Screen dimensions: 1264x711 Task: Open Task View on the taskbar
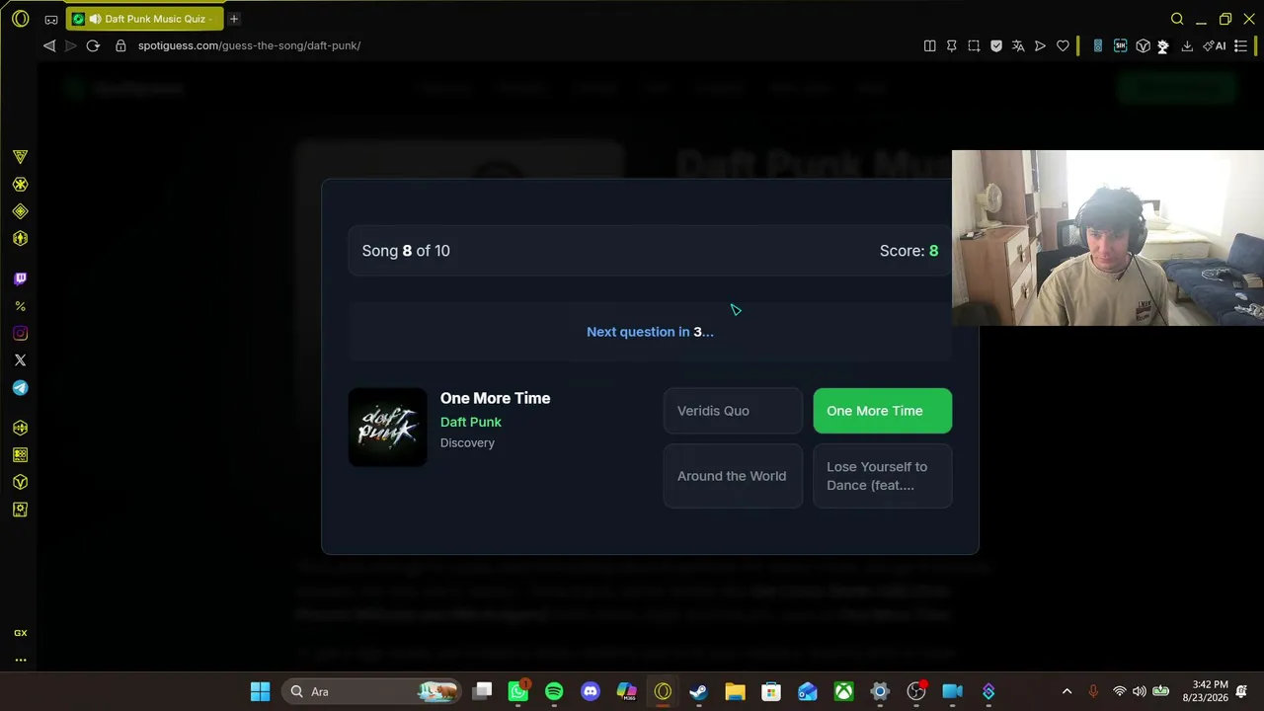click(x=482, y=691)
